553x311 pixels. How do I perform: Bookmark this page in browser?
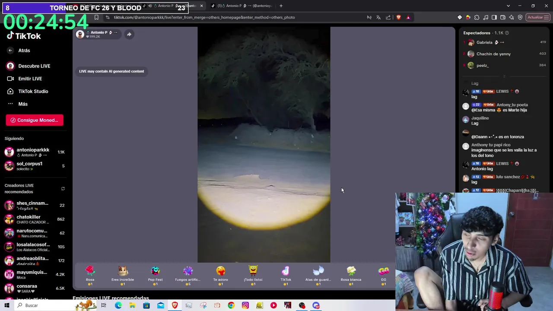click(96, 17)
